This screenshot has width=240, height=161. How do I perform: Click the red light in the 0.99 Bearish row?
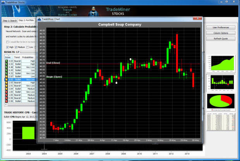7,98
